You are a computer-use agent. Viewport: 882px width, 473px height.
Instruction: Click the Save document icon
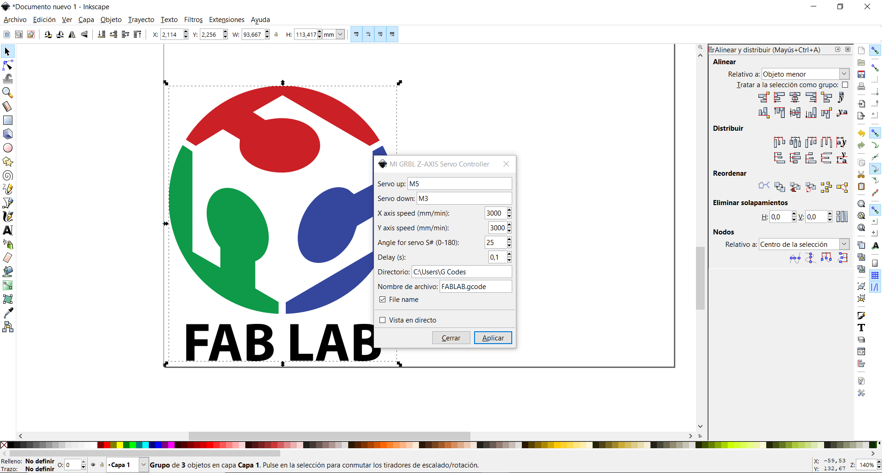(x=861, y=74)
